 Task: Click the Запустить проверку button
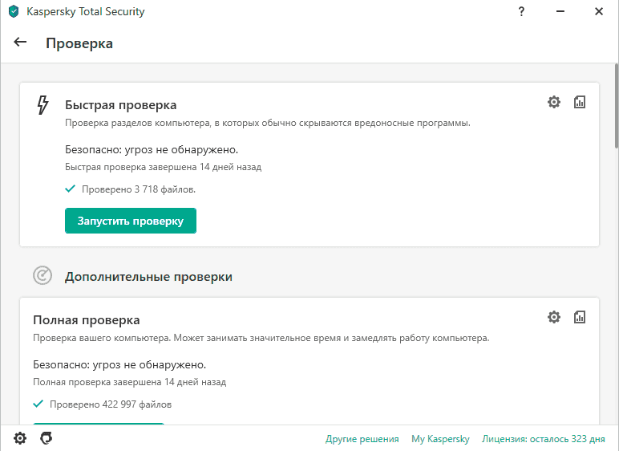click(131, 221)
